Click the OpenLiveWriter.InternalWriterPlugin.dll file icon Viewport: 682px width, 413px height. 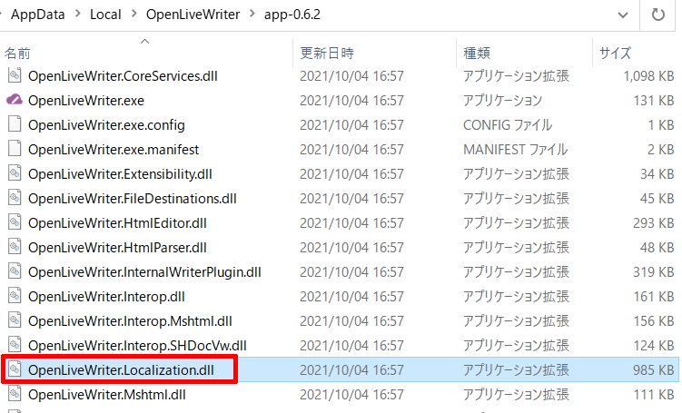pyautogui.click(x=15, y=271)
